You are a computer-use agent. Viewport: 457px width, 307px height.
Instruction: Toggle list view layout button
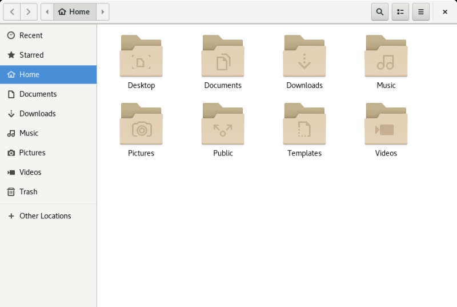[x=400, y=11]
